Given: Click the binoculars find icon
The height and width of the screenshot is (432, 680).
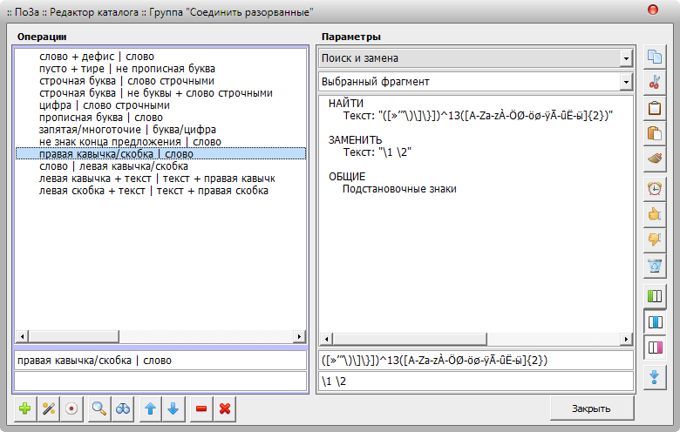Looking at the screenshot, I should point(123,408).
